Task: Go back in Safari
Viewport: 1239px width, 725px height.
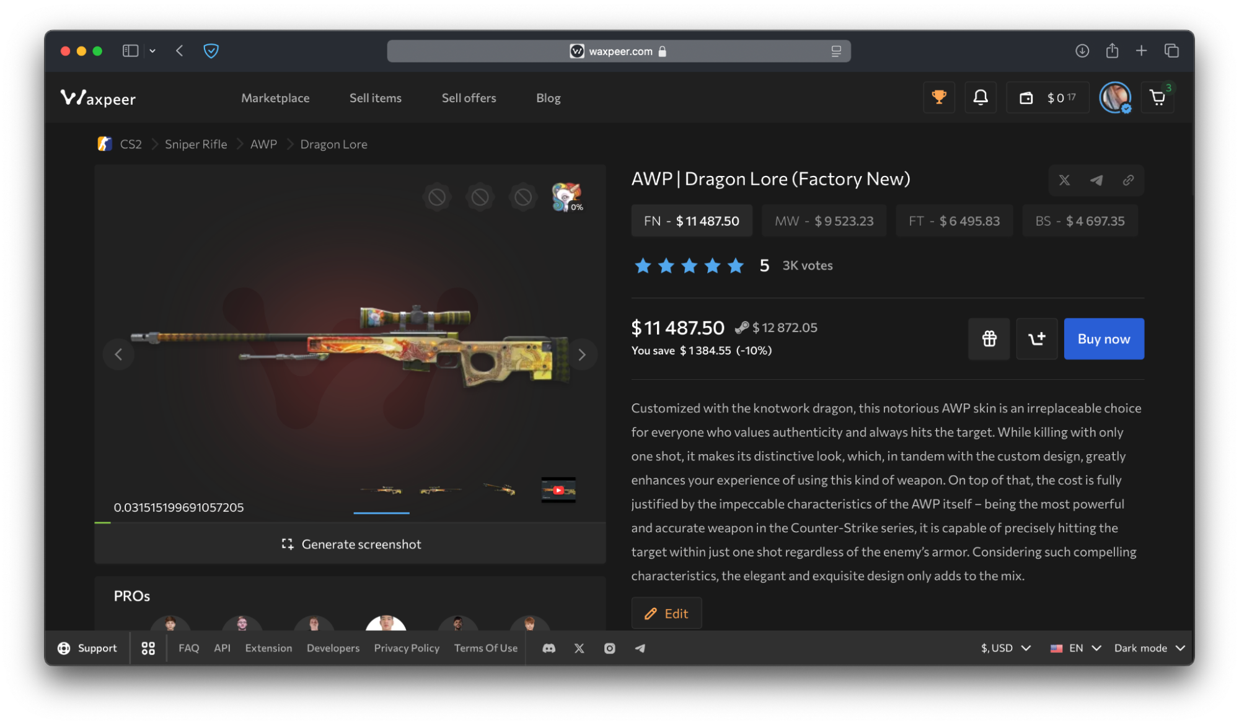Action: (180, 51)
